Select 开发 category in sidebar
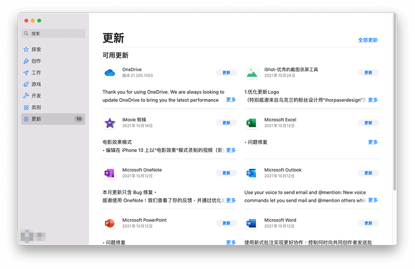Viewport: 415px width, 269px height. (x=36, y=96)
